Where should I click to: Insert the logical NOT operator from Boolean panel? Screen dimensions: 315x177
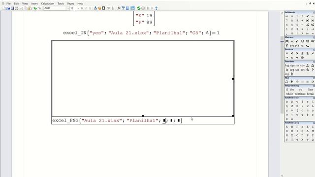[286, 58]
